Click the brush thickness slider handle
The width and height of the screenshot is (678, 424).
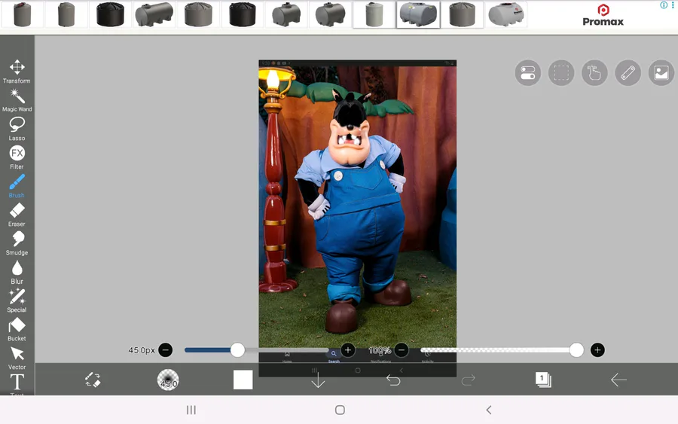[237, 350]
